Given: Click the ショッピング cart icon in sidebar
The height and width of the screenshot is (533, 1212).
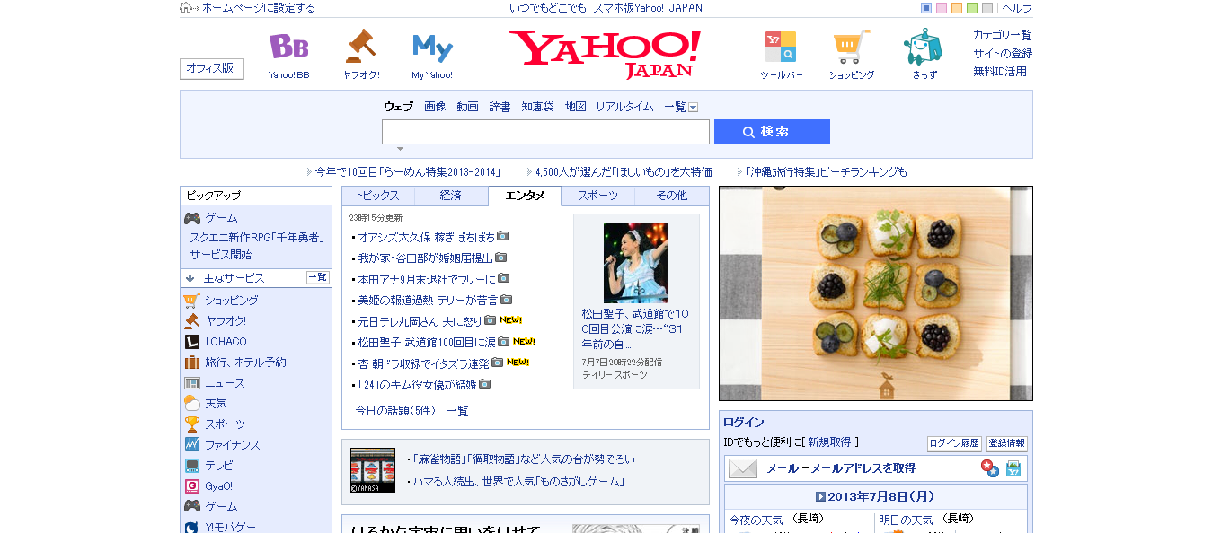Looking at the screenshot, I should pos(191,301).
